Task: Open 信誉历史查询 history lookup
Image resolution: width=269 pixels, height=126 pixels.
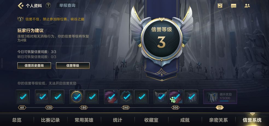Action: point(34,65)
